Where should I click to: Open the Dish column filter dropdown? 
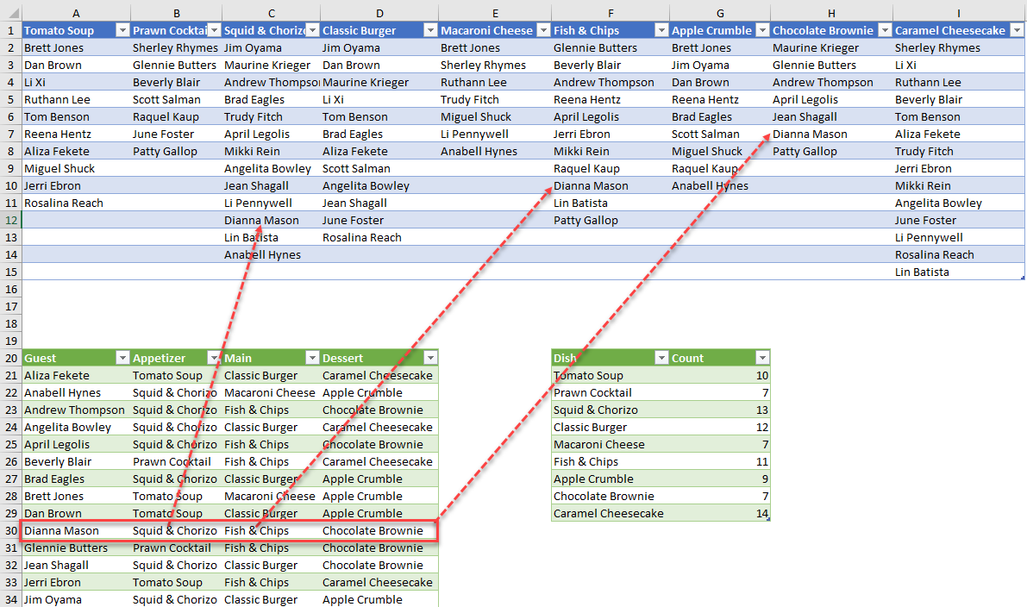coord(661,358)
